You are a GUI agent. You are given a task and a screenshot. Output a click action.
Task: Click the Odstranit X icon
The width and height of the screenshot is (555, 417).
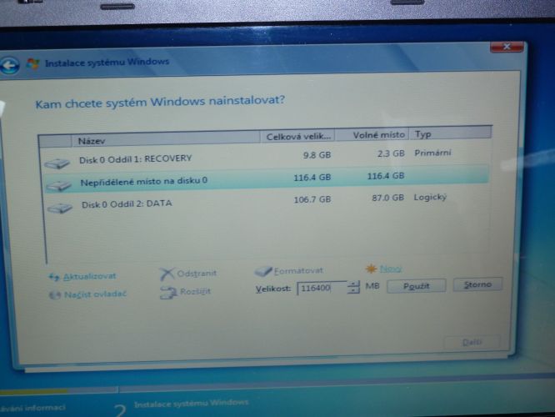coord(167,274)
